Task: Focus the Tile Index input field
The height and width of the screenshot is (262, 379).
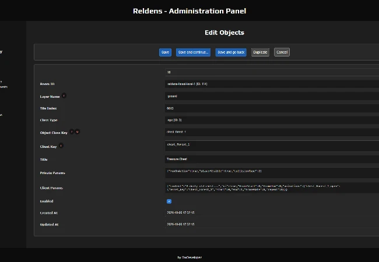Action: (x=272, y=108)
